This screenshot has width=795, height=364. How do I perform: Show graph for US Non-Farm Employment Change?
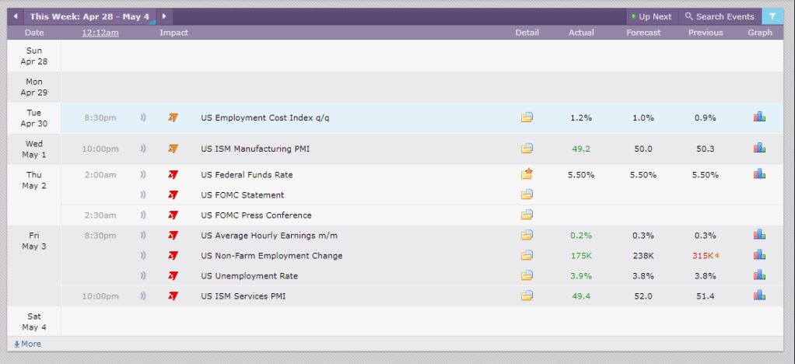tap(759, 255)
